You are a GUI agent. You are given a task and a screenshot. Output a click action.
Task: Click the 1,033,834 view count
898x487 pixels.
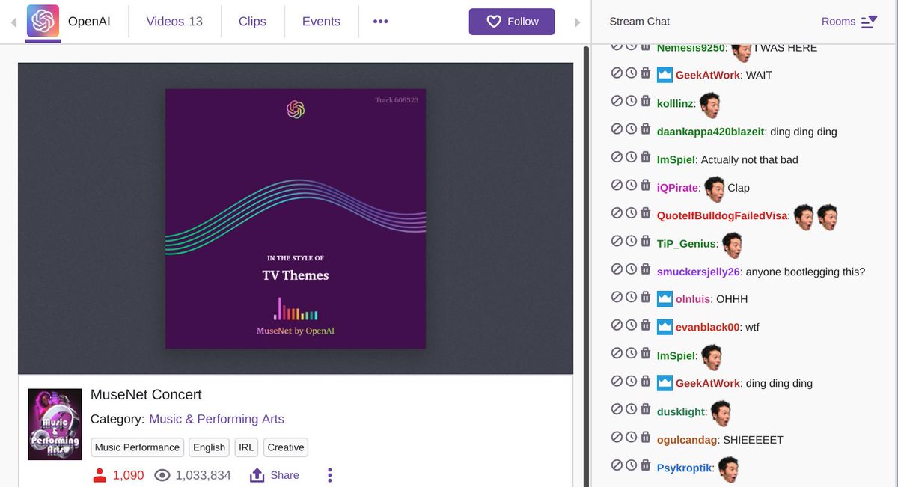tap(203, 475)
